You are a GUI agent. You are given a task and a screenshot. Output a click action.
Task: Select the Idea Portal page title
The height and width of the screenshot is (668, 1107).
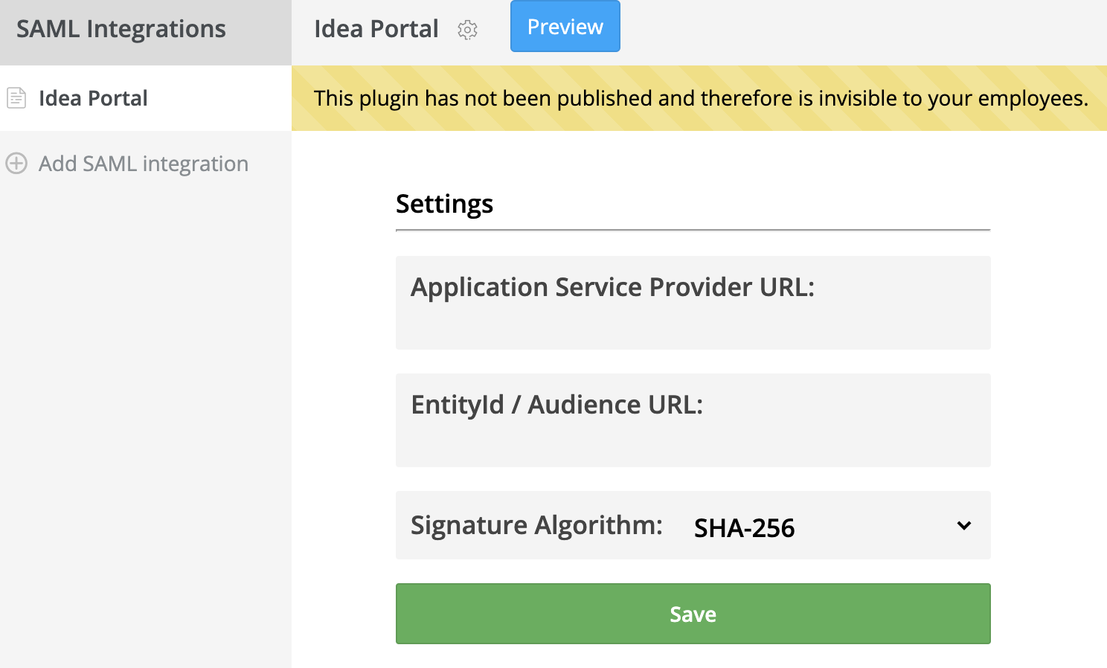(x=376, y=28)
